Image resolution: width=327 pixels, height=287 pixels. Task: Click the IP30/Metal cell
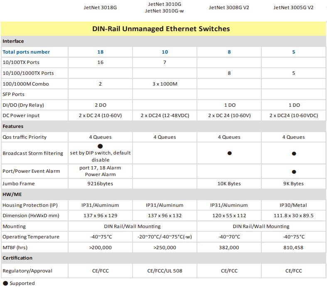(x=293, y=205)
